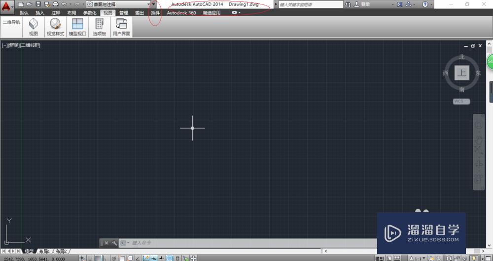493x261 pixels.
Task: Select the 模型 layout tab
Action: [29, 251]
